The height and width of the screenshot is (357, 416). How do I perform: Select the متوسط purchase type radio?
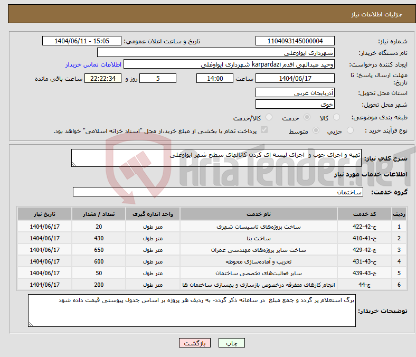316,130
